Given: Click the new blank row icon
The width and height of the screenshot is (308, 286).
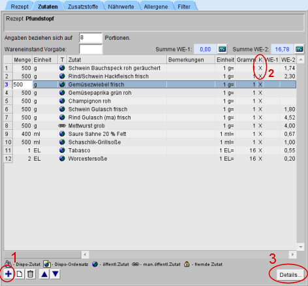Looking at the screenshot, I should [x=20, y=274].
